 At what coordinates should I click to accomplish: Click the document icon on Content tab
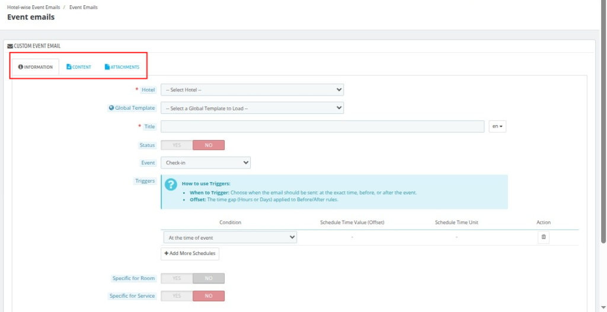tap(69, 67)
